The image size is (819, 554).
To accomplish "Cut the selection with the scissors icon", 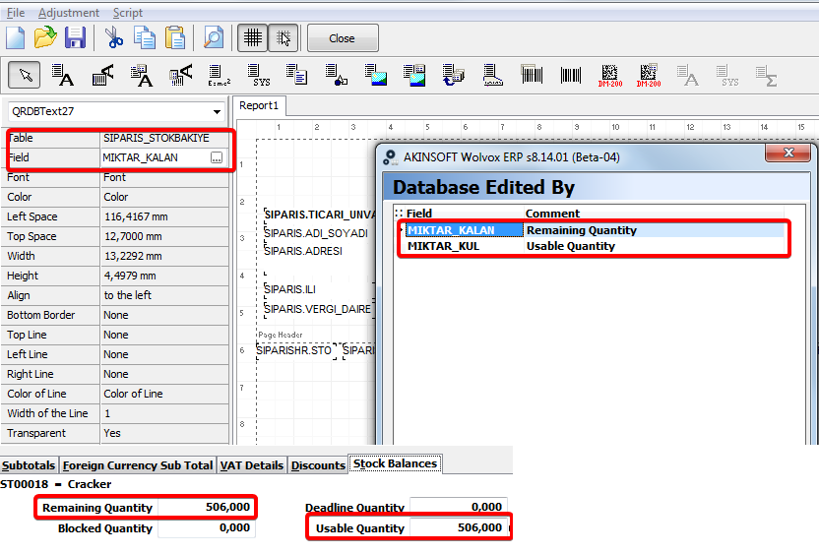I will point(113,38).
